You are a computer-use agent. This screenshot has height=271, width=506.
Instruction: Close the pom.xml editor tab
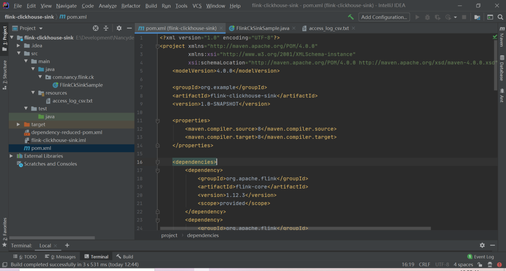click(220, 28)
